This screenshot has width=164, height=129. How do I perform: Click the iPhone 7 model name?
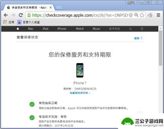[x=80, y=83]
